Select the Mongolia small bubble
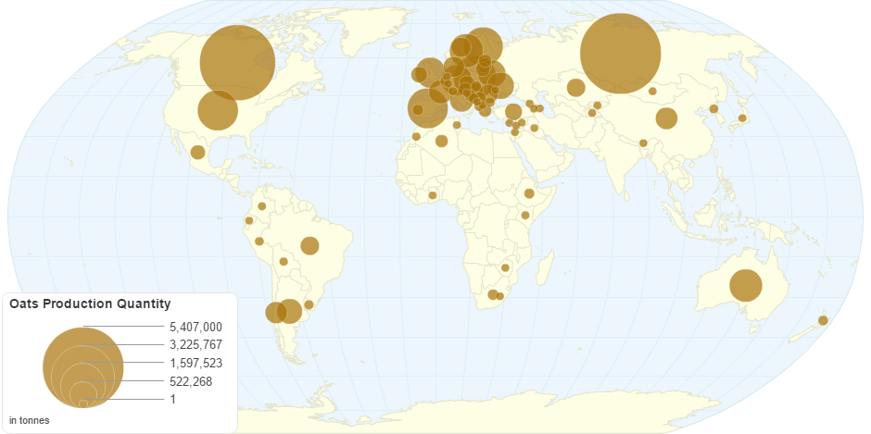 652,91
